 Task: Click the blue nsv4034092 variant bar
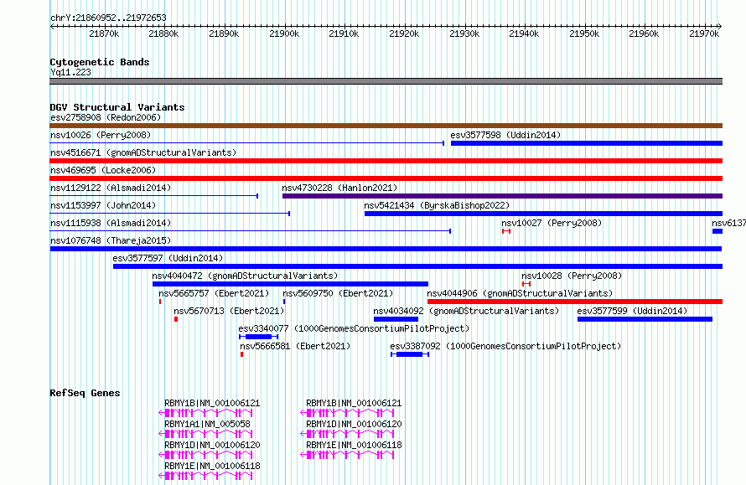396,319
